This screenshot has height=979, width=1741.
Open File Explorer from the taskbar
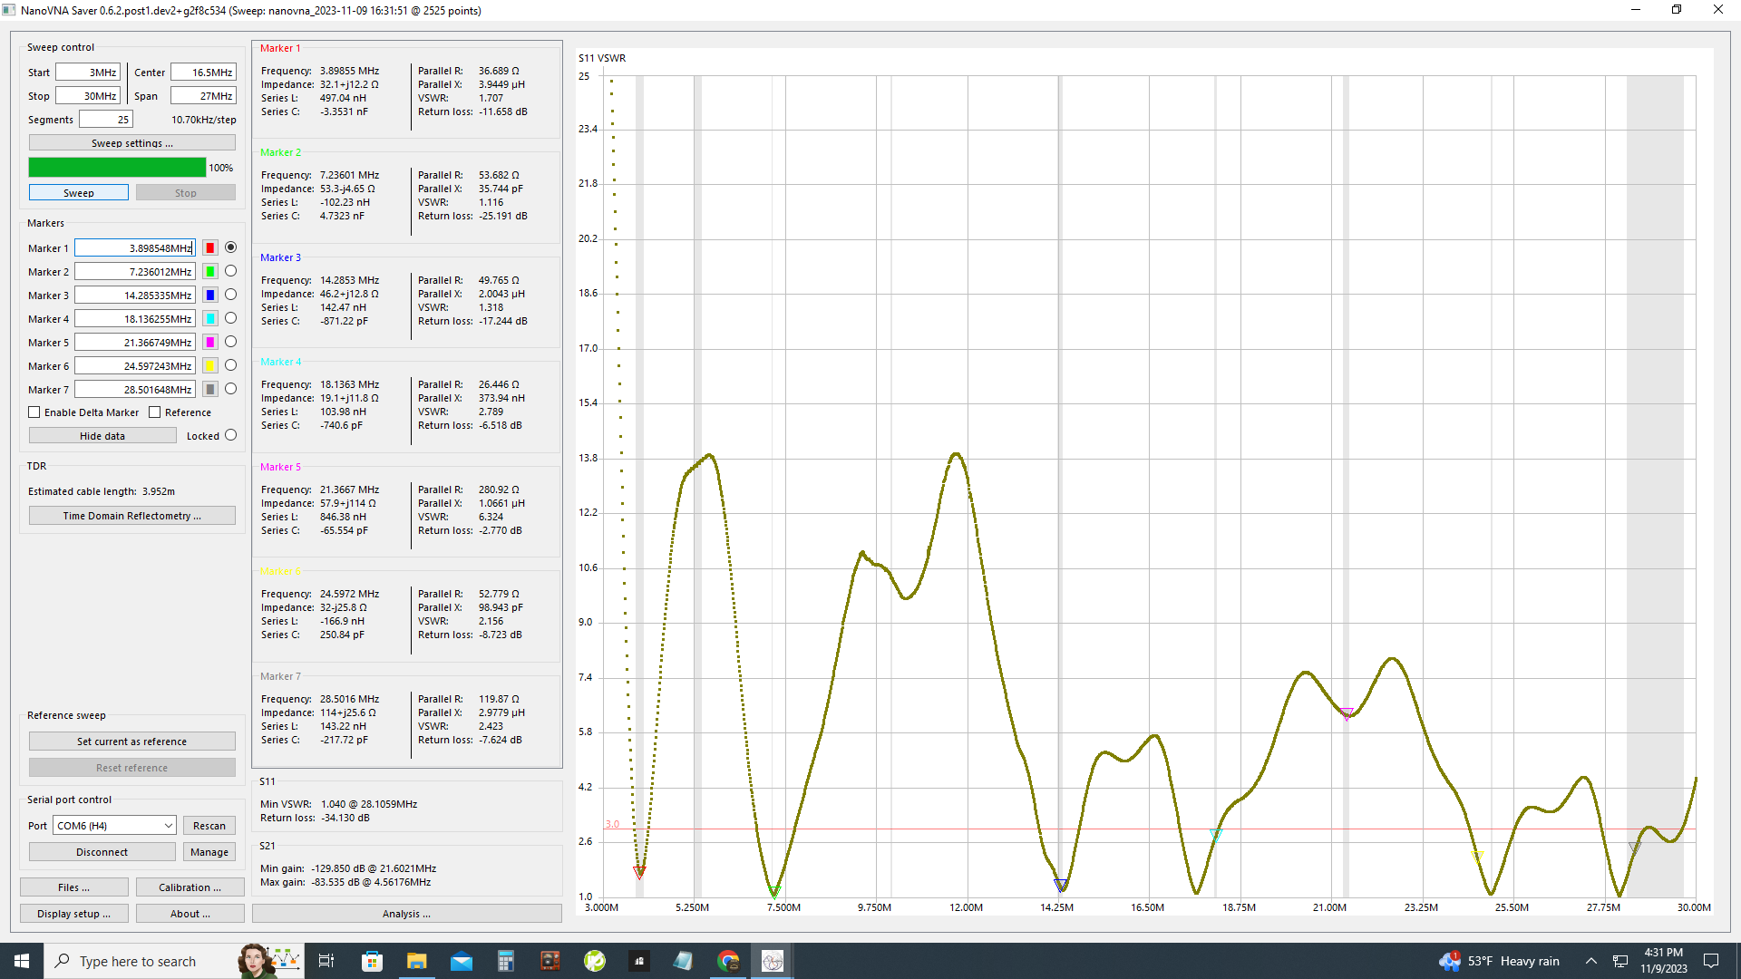(x=416, y=961)
